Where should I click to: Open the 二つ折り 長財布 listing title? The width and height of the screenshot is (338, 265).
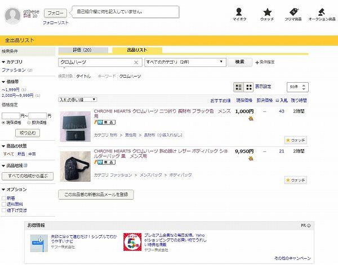162,114
